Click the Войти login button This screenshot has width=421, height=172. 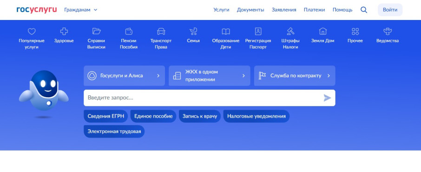[390, 10]
